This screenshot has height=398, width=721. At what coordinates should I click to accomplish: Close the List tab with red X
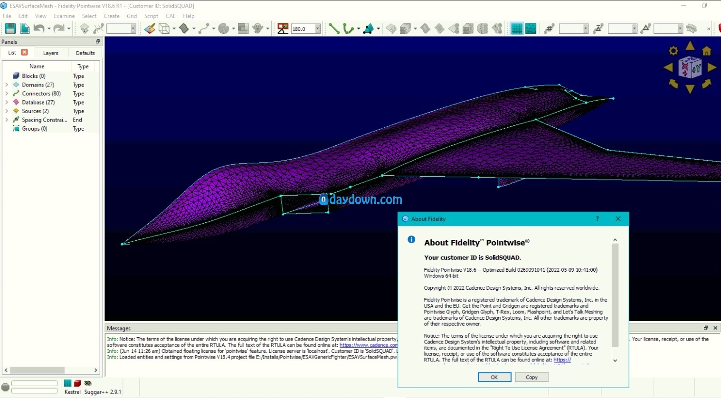[25, 52]
